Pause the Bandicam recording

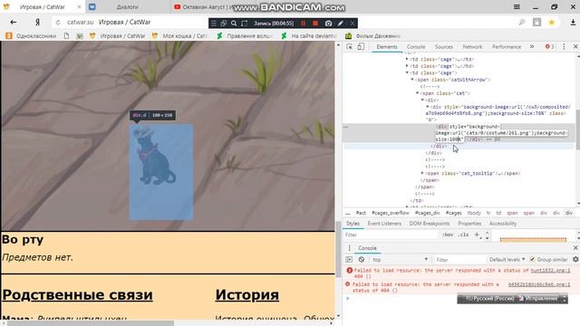304,23
